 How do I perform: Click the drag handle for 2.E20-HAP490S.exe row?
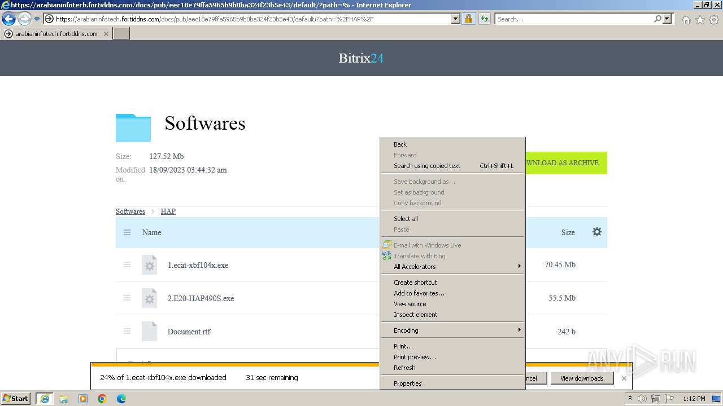127,298
